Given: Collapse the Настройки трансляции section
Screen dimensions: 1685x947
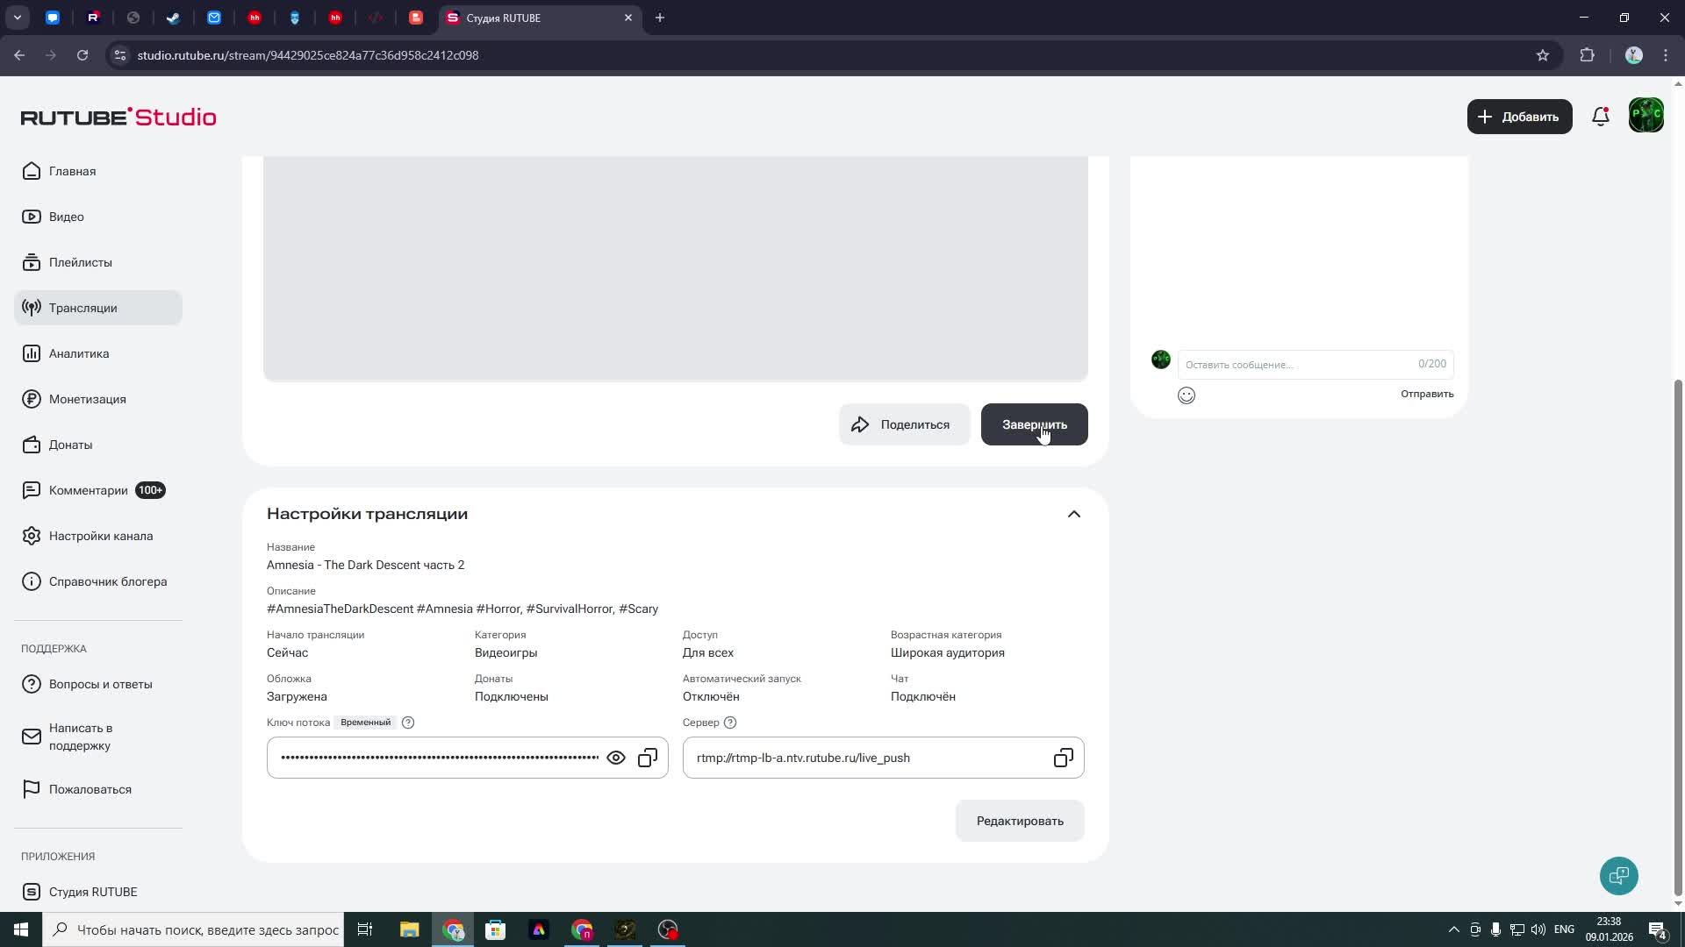Looking at the screenshot, I should [x=1073, y=514].
